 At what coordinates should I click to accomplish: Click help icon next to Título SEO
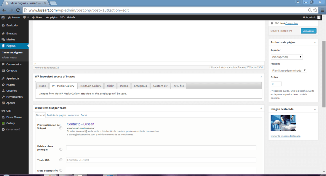coord(61,160)
